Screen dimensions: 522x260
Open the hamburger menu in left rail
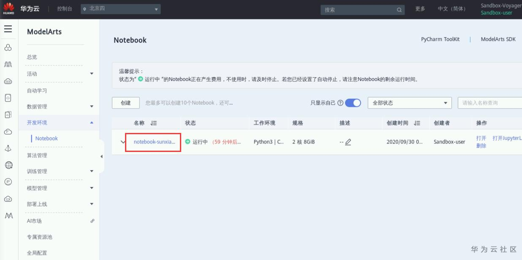pyautogui.click(x=8, y=29)
